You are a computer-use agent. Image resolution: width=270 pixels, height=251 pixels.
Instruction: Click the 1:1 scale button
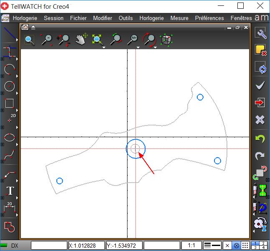[x=192, y=246]
